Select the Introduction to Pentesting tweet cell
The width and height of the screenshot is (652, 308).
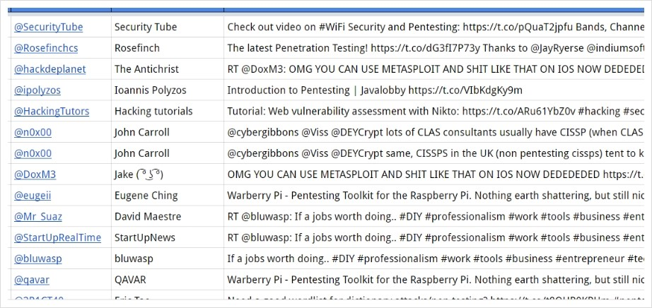click(x=434, y=90)
